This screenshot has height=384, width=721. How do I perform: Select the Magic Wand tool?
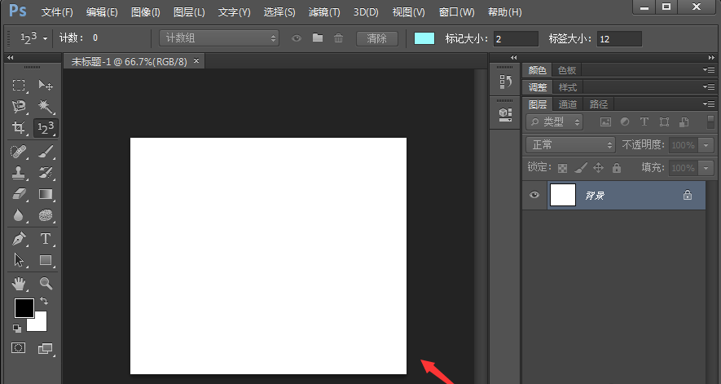click(46, 107)
